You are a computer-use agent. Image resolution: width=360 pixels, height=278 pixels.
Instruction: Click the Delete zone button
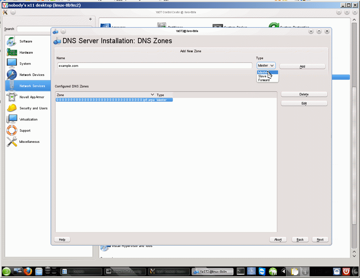[x=304, y=94]
